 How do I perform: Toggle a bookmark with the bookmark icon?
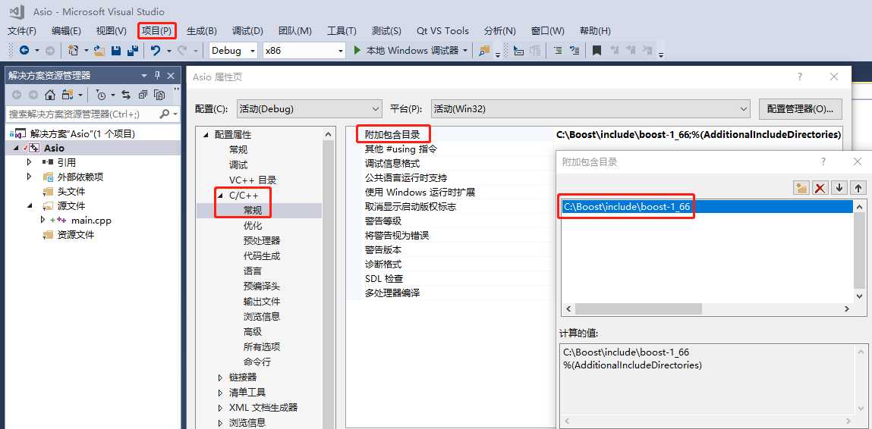click(597, 51)
